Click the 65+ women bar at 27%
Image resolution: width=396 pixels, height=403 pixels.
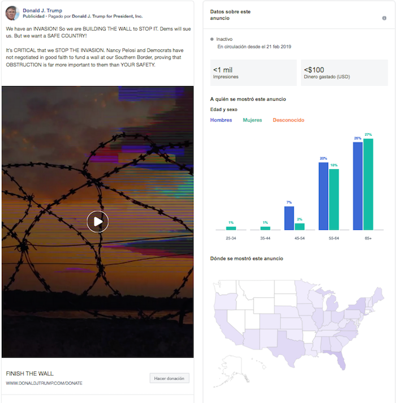(x=368, y=184)
